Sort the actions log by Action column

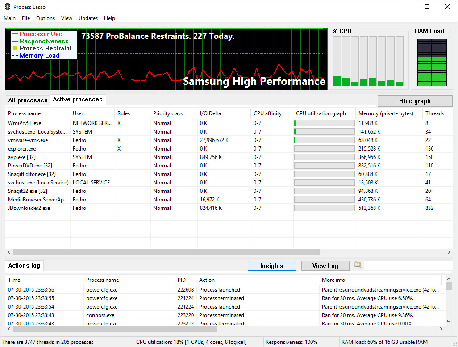click(258, 280)
